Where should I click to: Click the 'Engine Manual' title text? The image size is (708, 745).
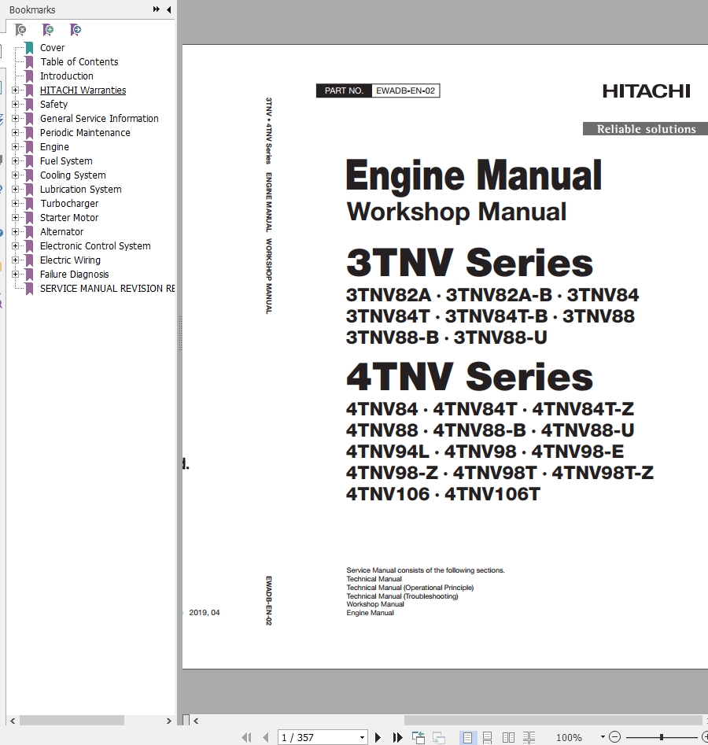(x=474, y=175)
